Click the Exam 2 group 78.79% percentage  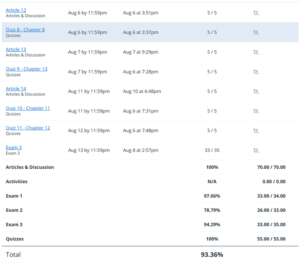click(212, 210)
